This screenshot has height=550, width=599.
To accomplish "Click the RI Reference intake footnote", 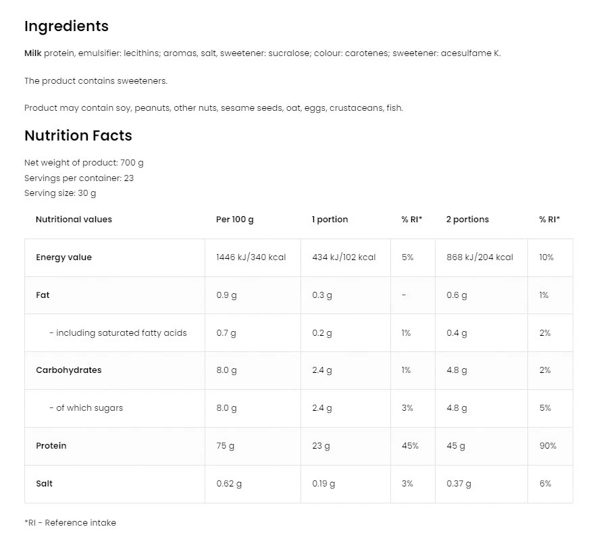I will (x=70, y=523).
